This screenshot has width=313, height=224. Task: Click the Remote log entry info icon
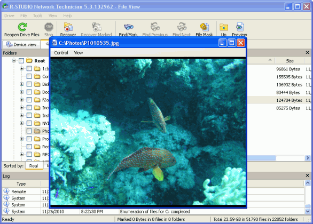tap(6, 191)
